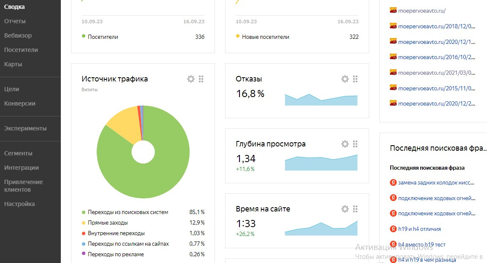487x263 pixels.
Task: Click red dot of Внутренние переходы legend
Action: coord(84,233)
